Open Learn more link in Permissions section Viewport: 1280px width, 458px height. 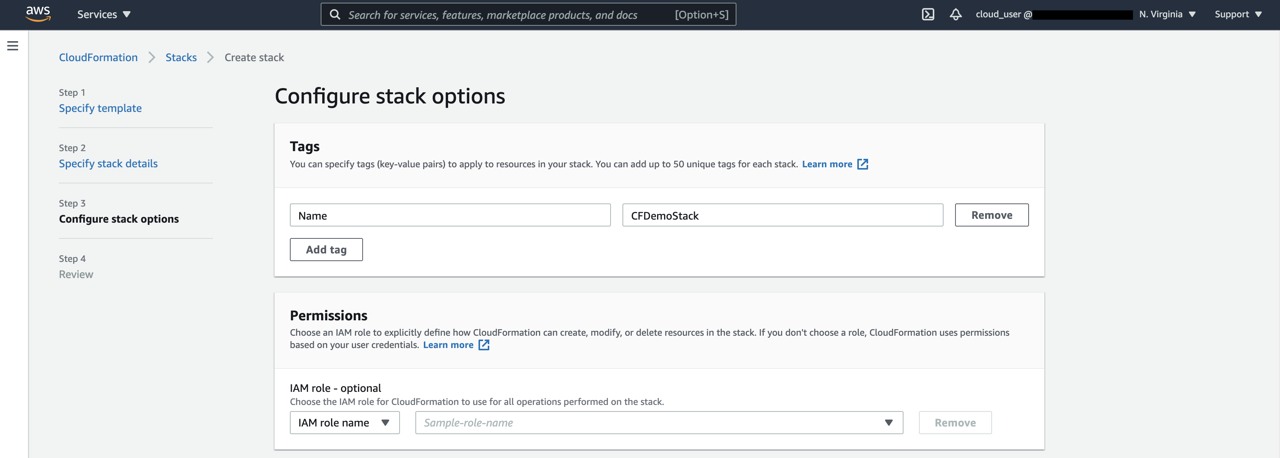click(x=448, y=345)
